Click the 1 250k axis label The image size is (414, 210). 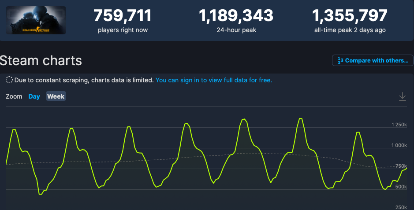tap(399, 125)
